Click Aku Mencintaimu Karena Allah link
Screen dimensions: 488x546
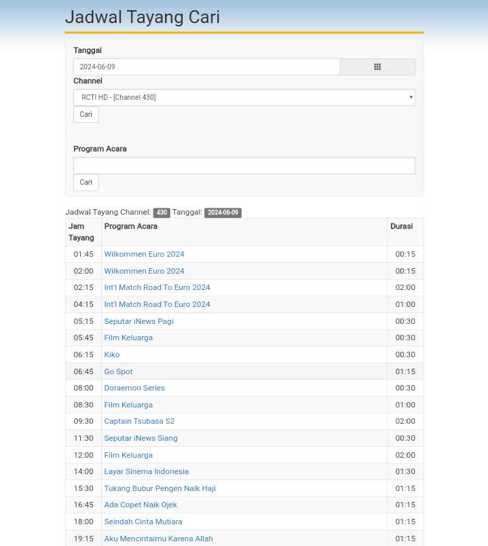click(158, 539)
